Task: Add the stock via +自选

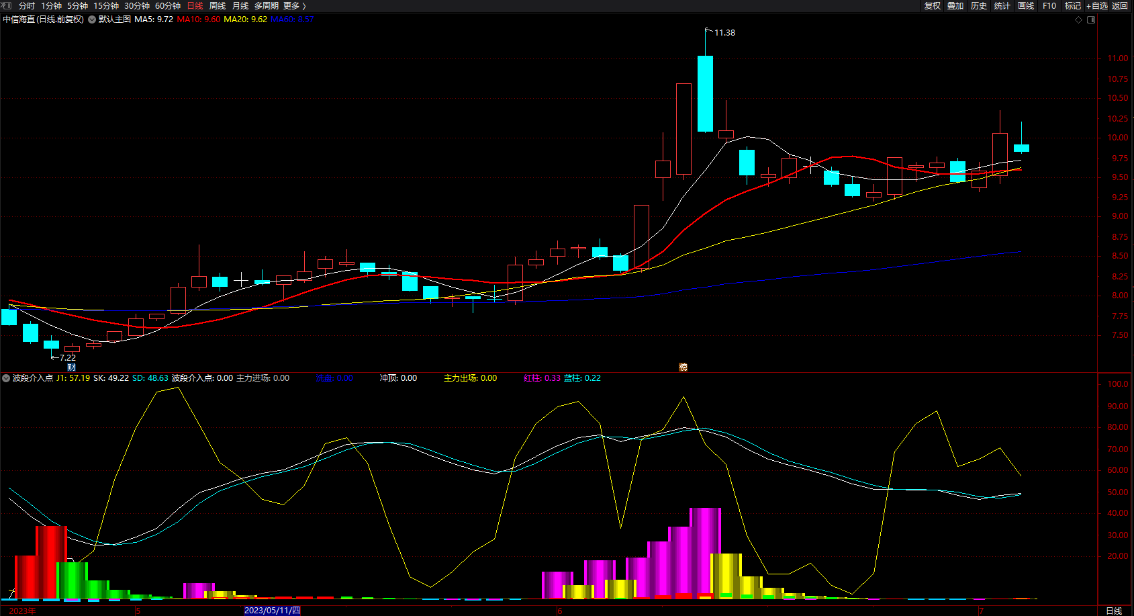Action: [x=1096, y=5]
